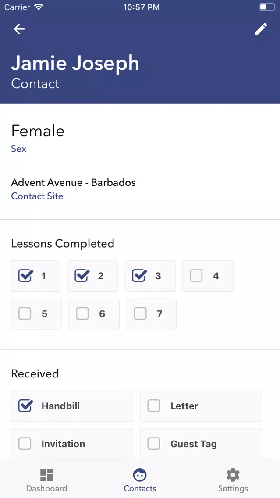
Task: Tick the Guest Tag checkbox
Action: pyautogui.click(x=154, y=444)
